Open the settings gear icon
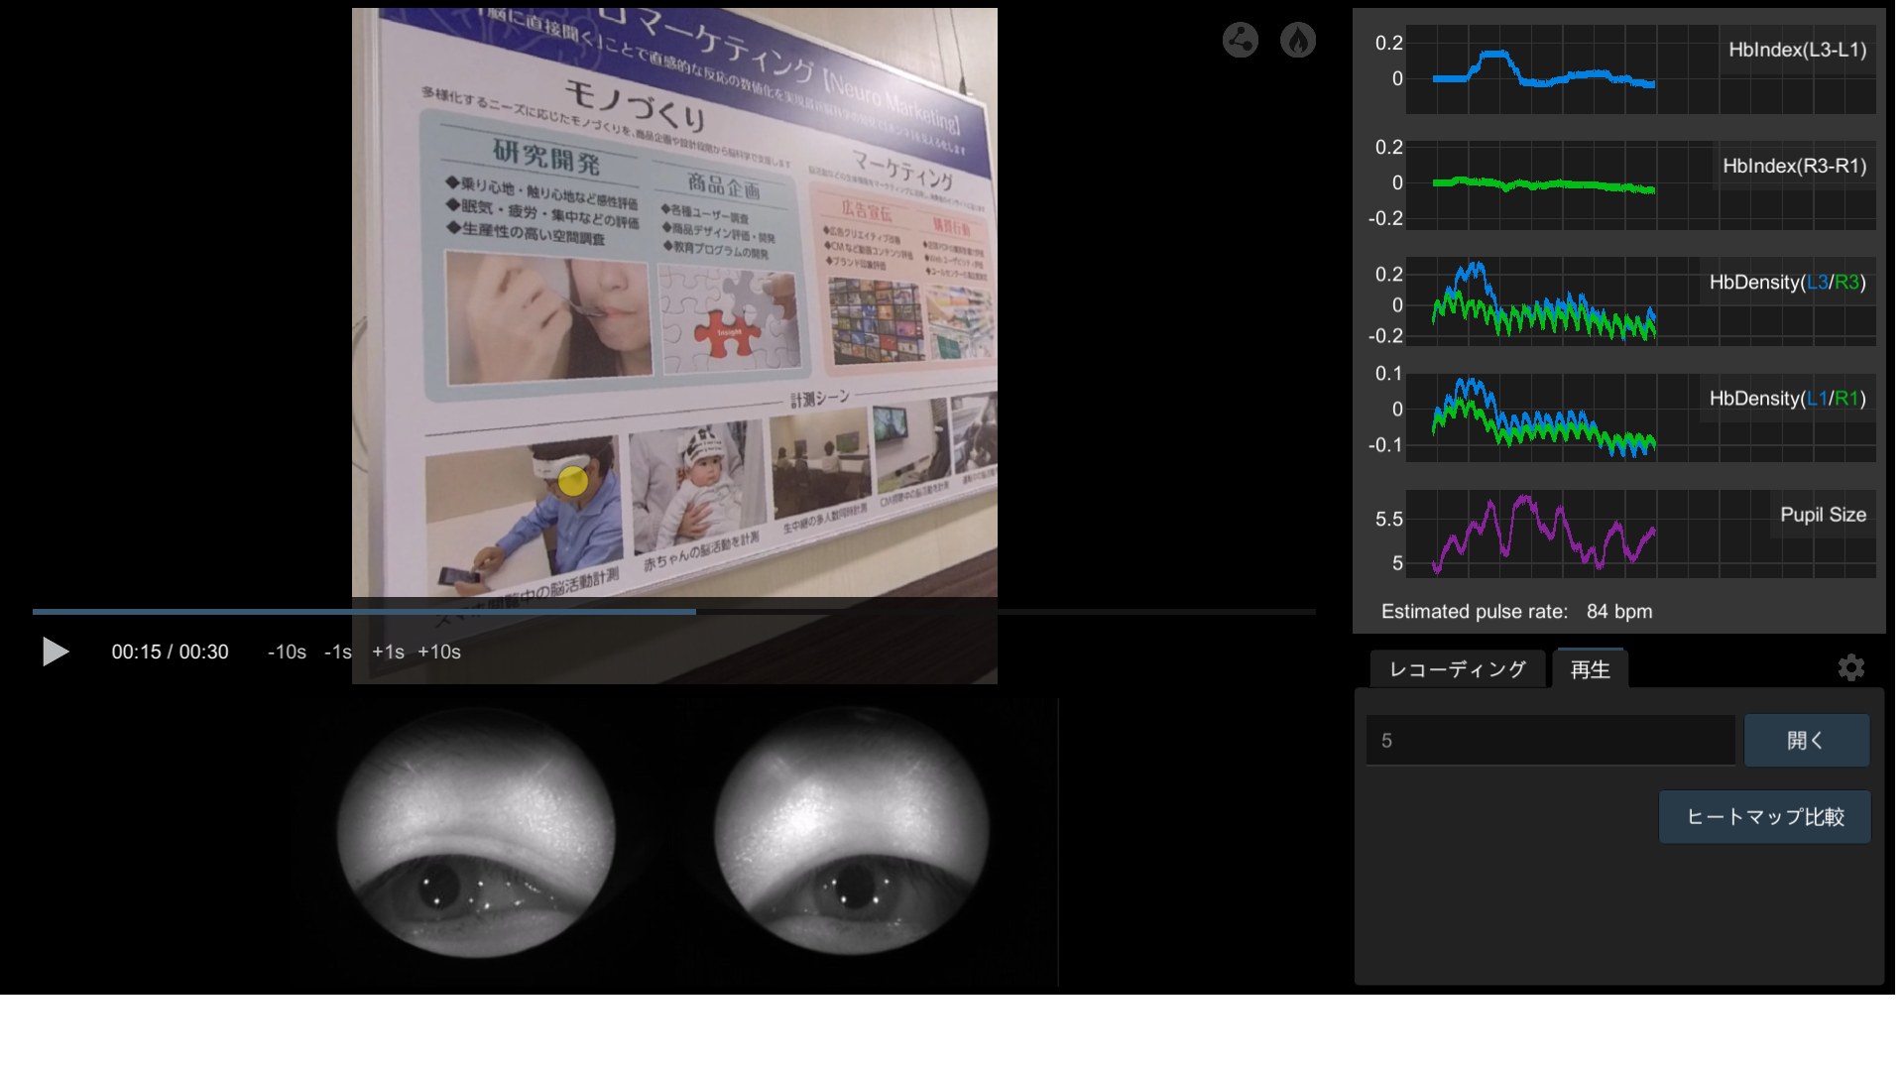Screen dimensions: 1904x1071 1850,667
